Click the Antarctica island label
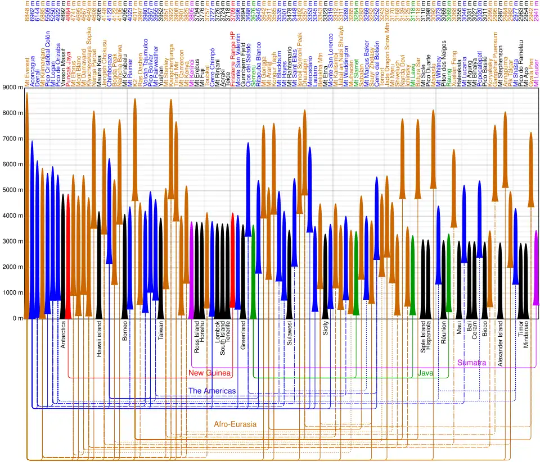Screen dimensions: 540x462 (x=63, y=335)
